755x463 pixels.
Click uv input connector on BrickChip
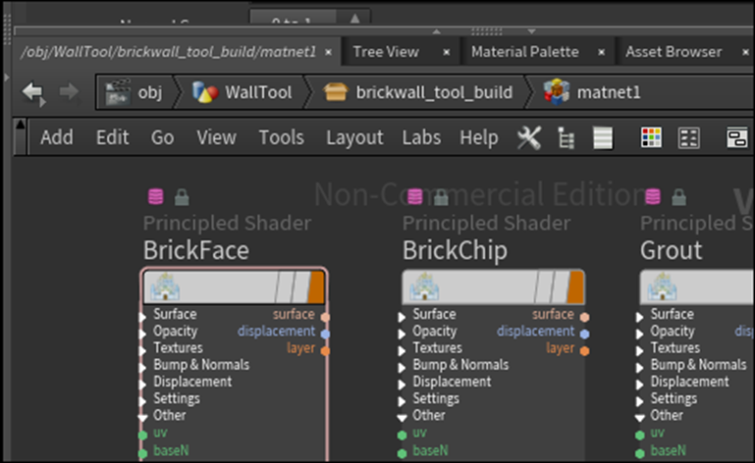coord(403,436)
